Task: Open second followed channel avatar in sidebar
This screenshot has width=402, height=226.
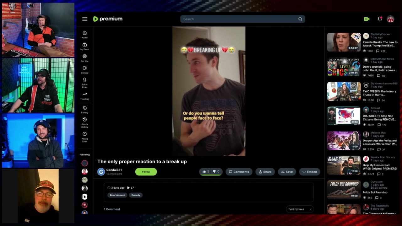Action: (x=84, y=172)
